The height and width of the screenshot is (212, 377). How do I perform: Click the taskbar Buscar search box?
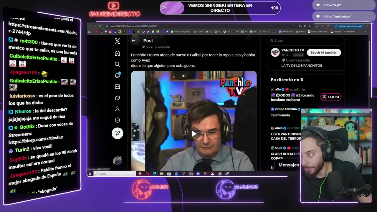pyautogui.click(x=115, y=174)
